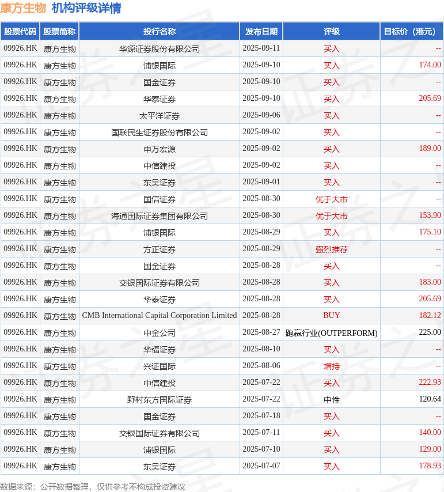The image size is (444, 492).
Task: Select date 2025-07-11
Action: 261,433
